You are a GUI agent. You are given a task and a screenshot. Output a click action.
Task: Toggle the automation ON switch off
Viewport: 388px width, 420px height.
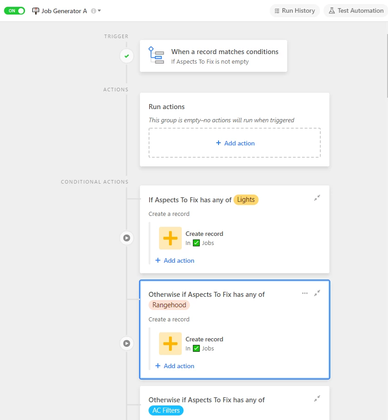point(15,11)
